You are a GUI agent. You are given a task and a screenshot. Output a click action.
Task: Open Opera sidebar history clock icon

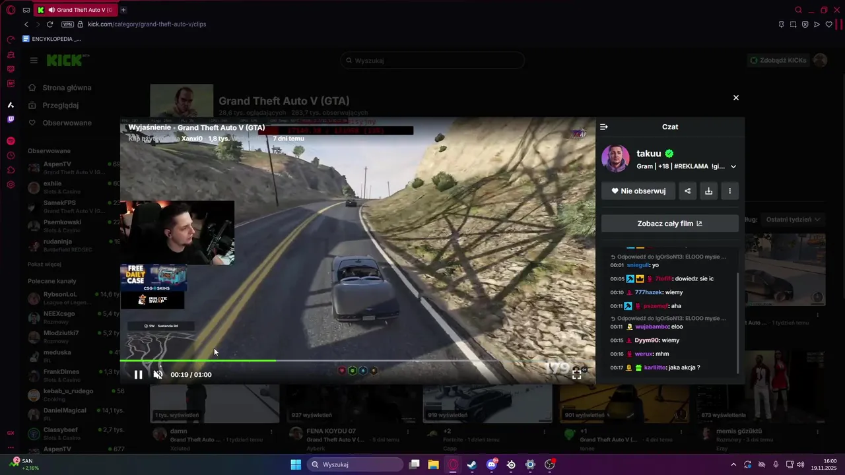[x=11, y=156]
